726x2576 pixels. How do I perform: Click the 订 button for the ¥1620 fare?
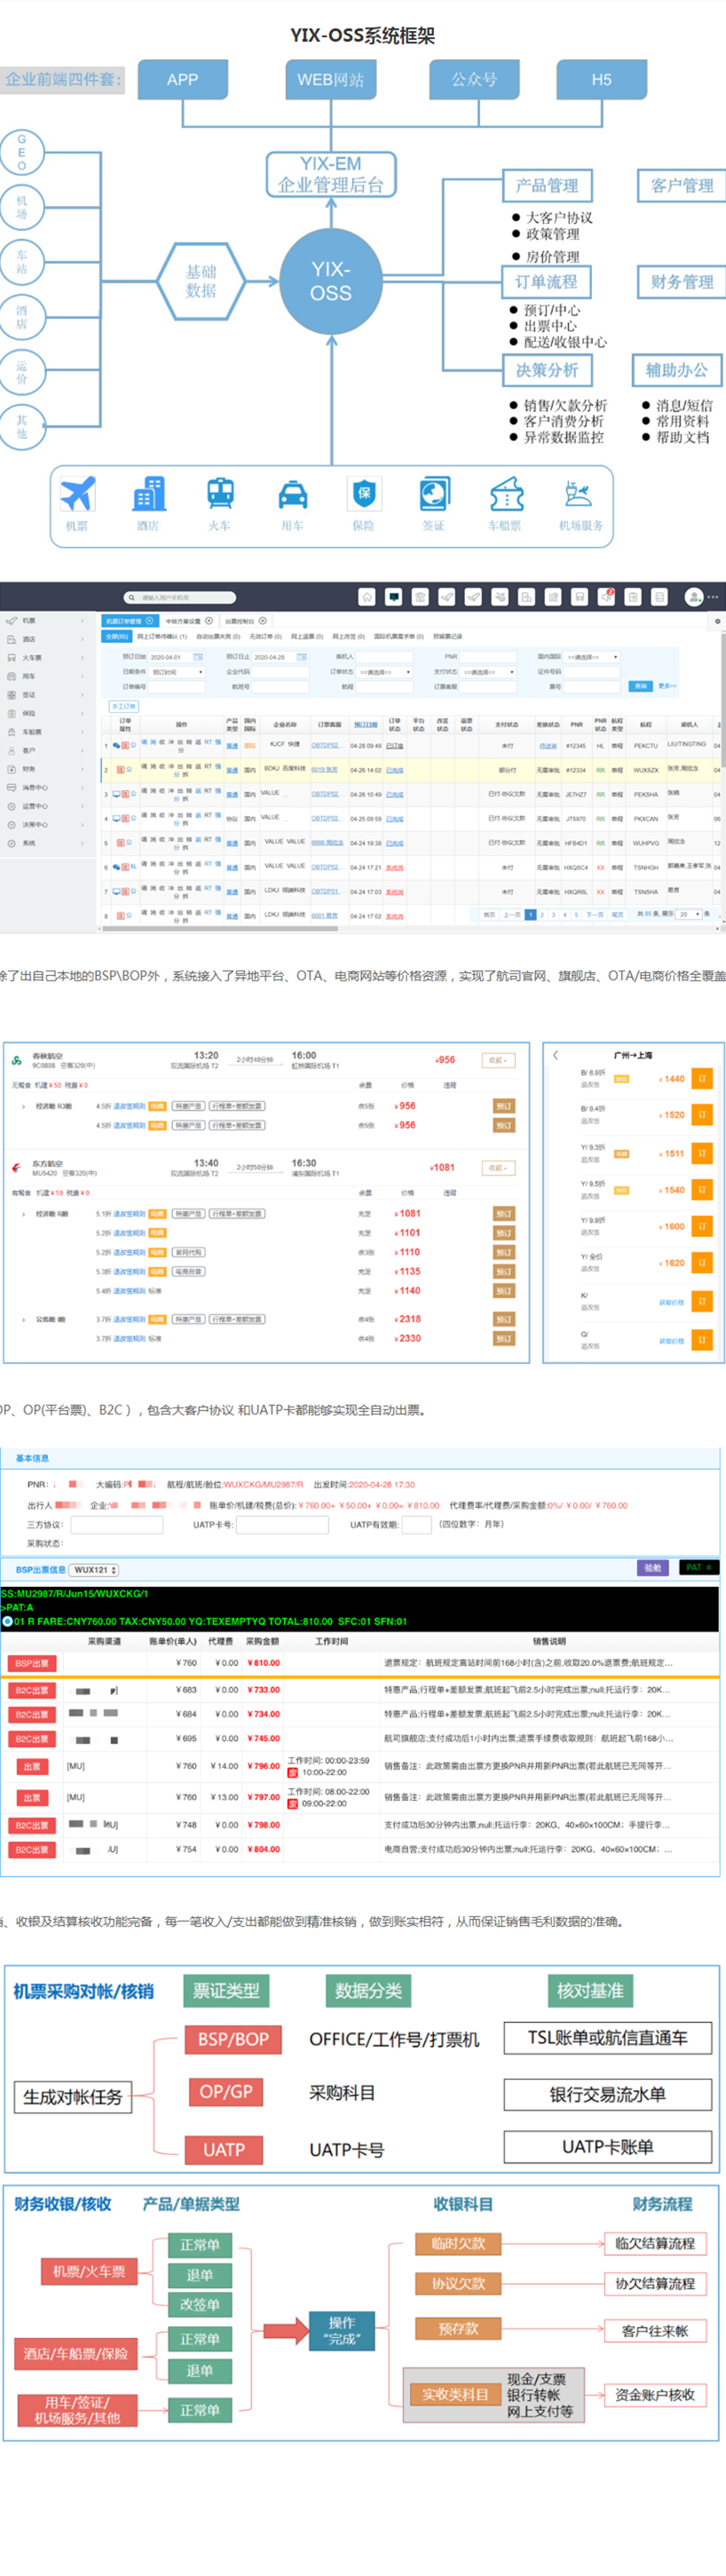[x=702, y=1264]
